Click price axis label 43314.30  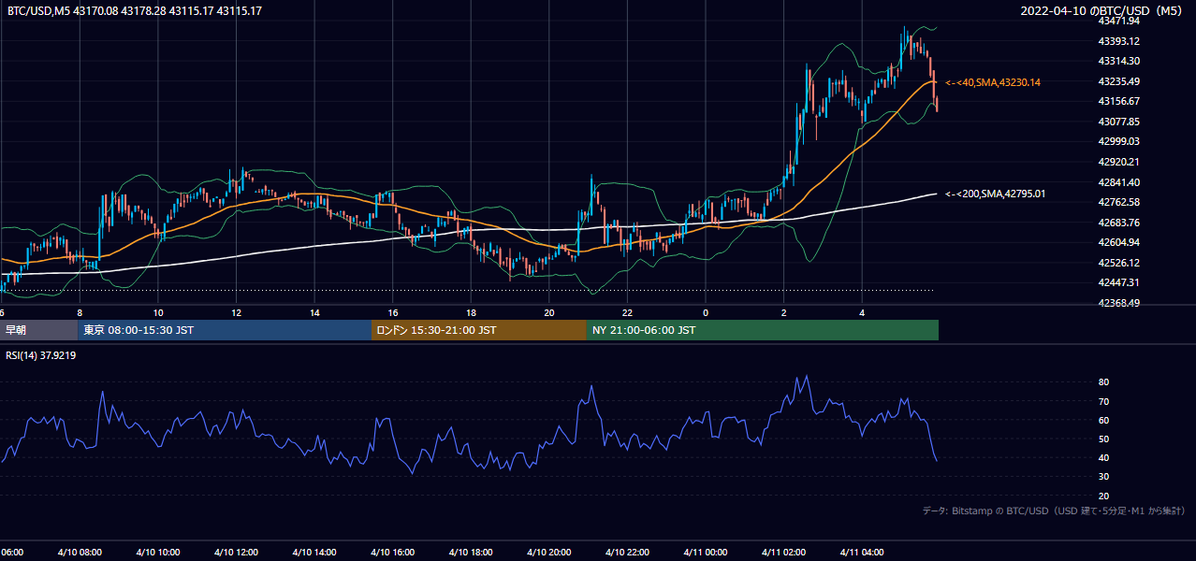[x=1118, y=61]
